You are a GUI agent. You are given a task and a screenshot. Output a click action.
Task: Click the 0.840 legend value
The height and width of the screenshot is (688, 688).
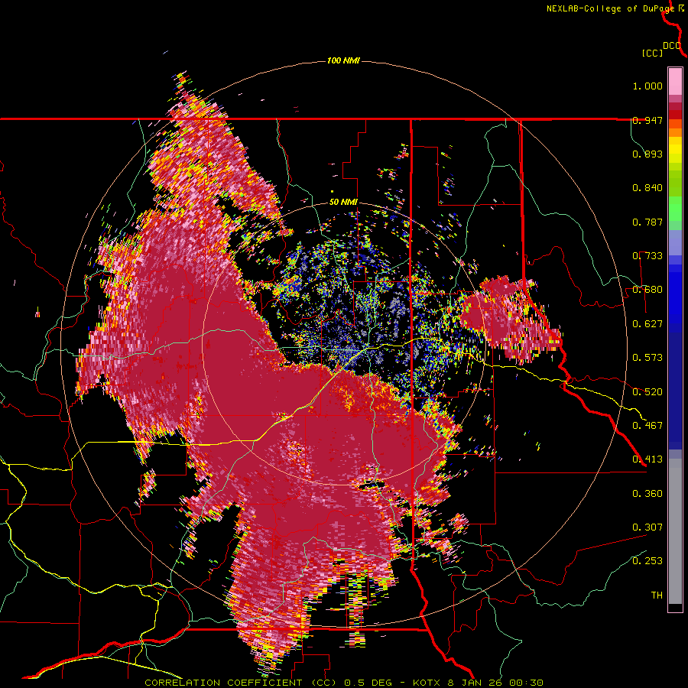tap(647, 188)
